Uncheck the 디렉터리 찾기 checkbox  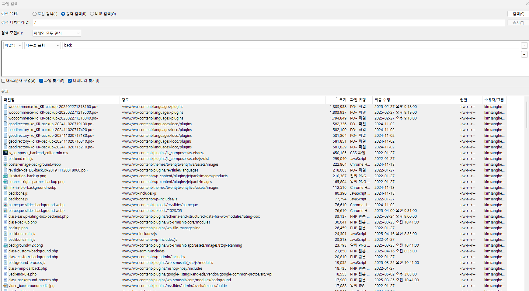[x=70, y=81]
